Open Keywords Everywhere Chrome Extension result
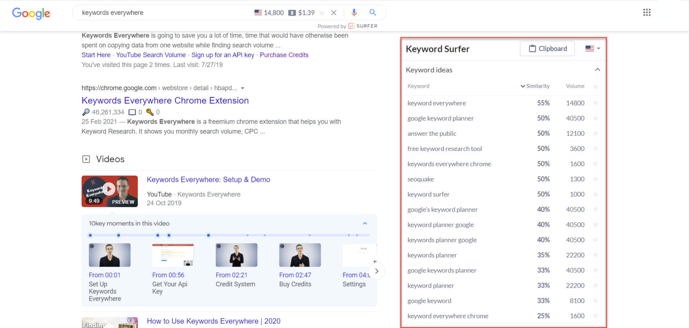Screen dimensions: 689x328 coord(165,100)
